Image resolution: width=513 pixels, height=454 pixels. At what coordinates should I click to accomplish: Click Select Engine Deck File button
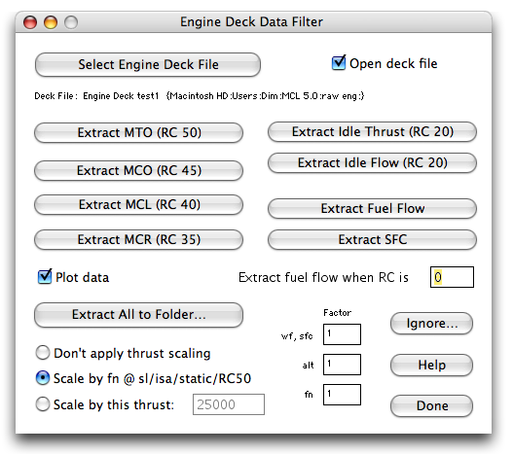coord(148,65)
